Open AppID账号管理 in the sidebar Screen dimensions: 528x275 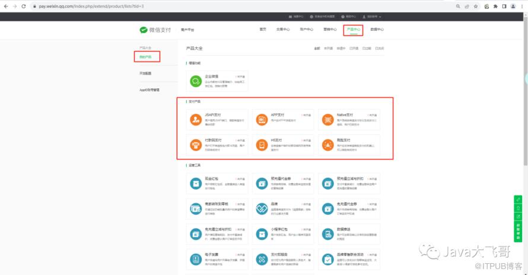click(150, 90)
